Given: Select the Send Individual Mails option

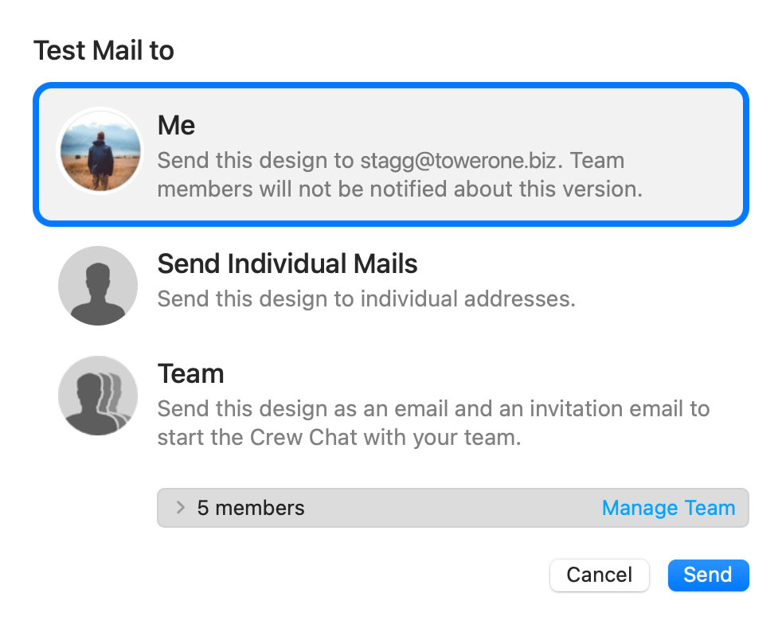Looking at the screenshot, I should tap(287, 263).
